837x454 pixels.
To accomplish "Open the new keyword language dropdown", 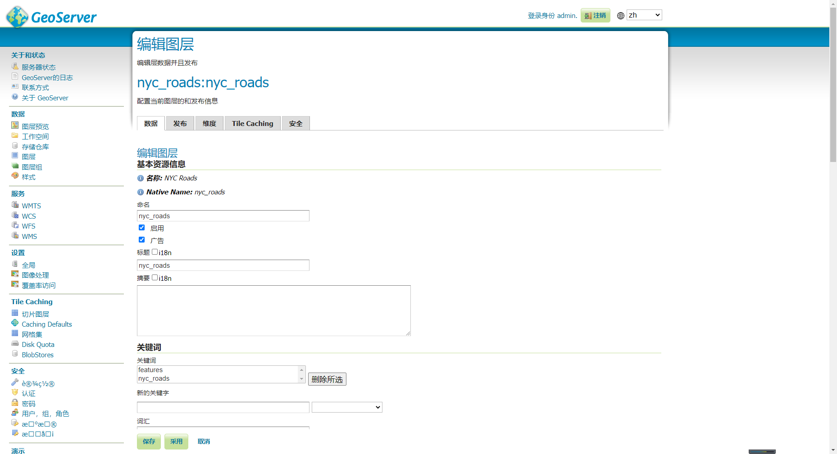I will pyautogui.click(x=347, y=407).
